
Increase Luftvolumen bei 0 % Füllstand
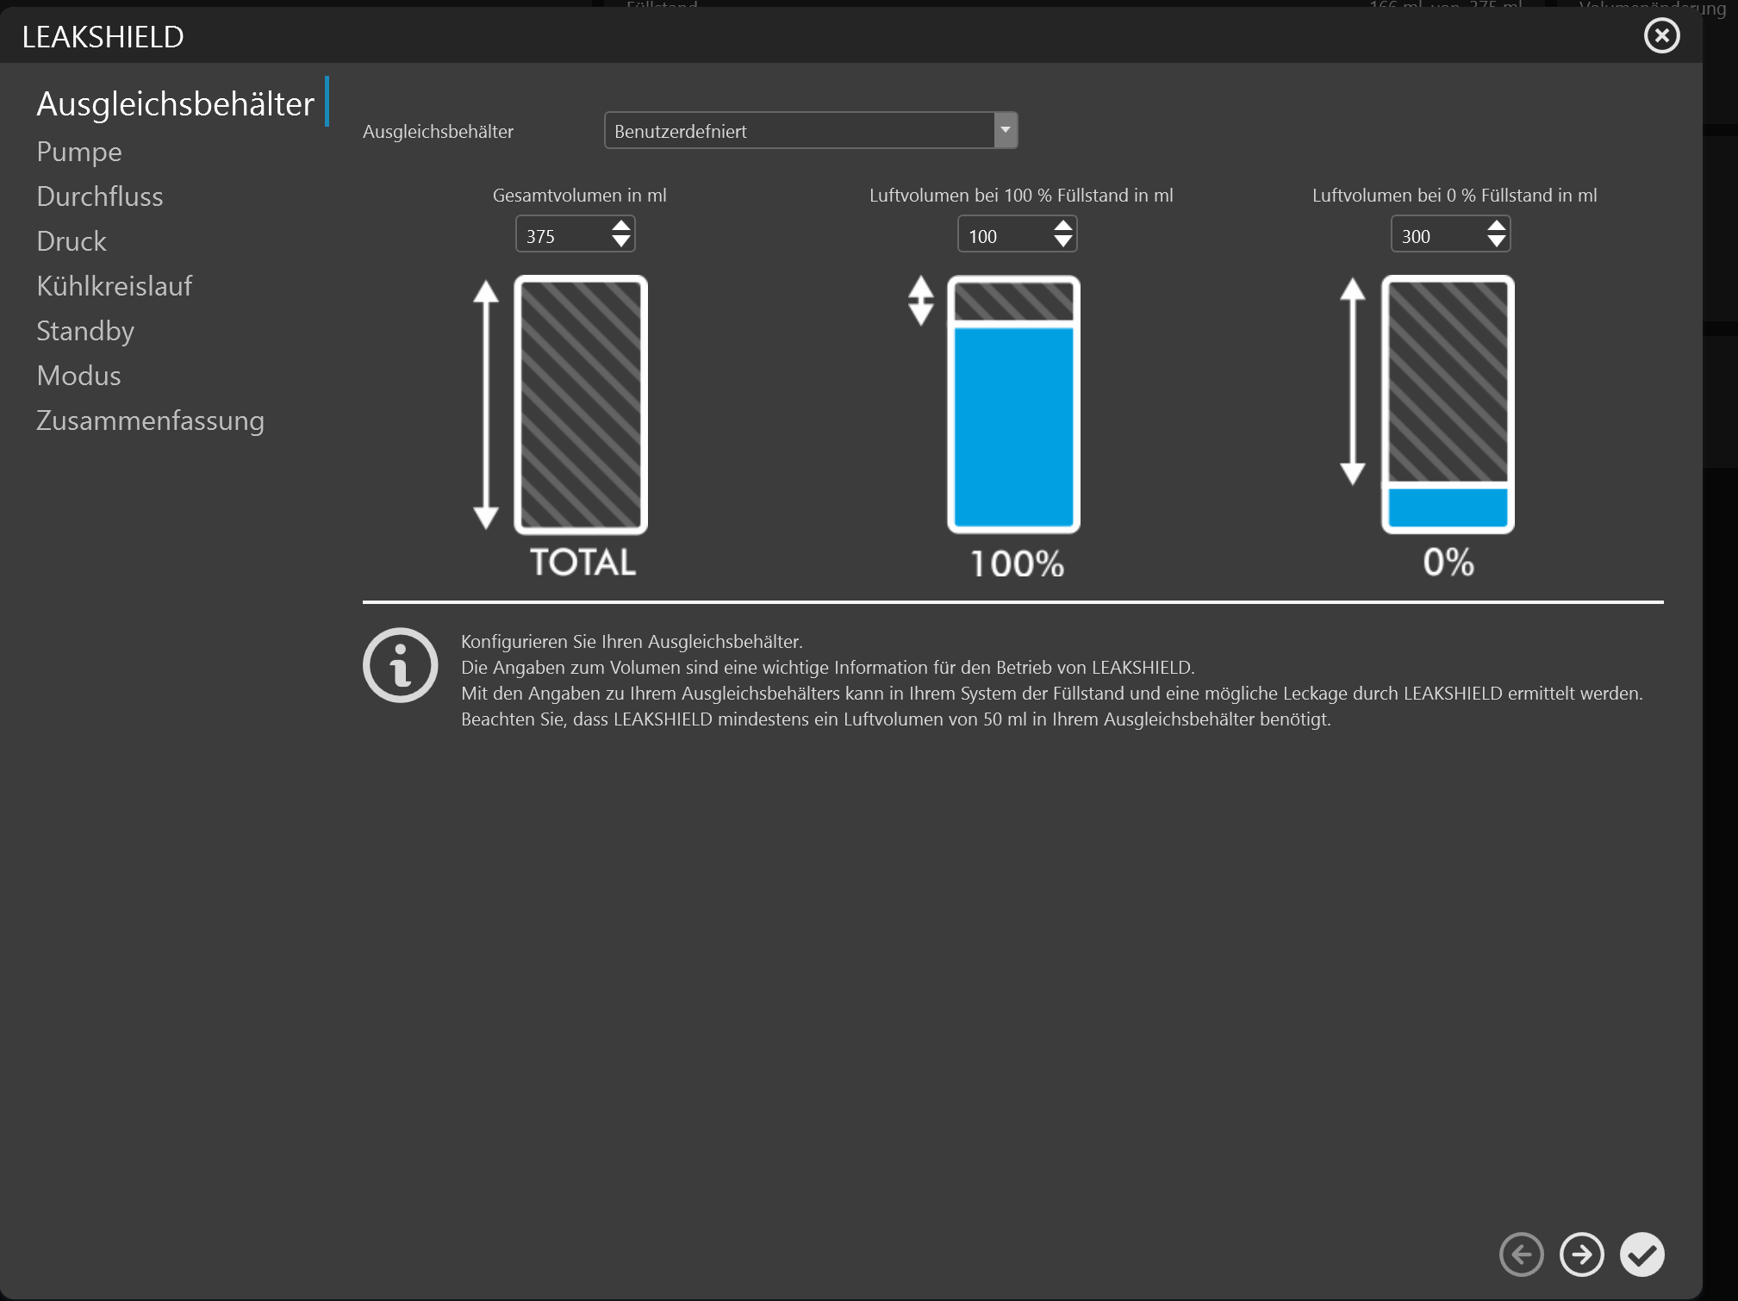click(x=1497, y=226)
